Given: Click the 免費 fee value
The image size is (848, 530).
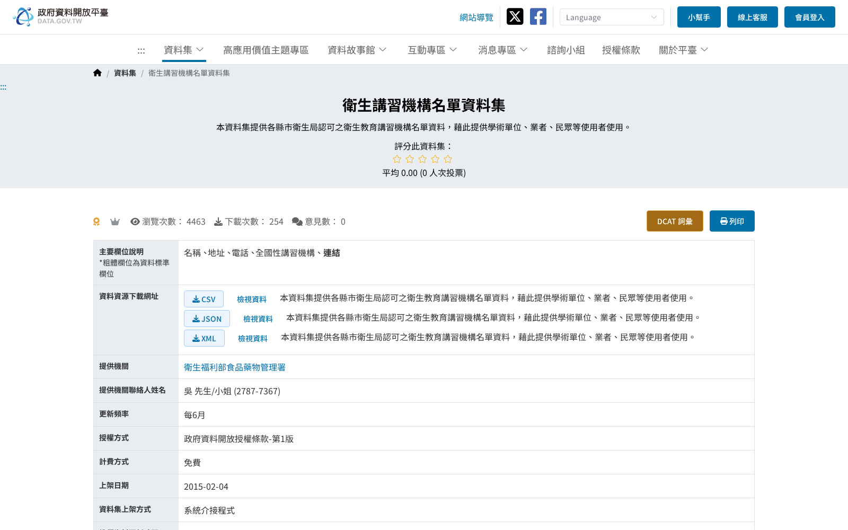Looking at the screenshot, I should click(192, 463).
